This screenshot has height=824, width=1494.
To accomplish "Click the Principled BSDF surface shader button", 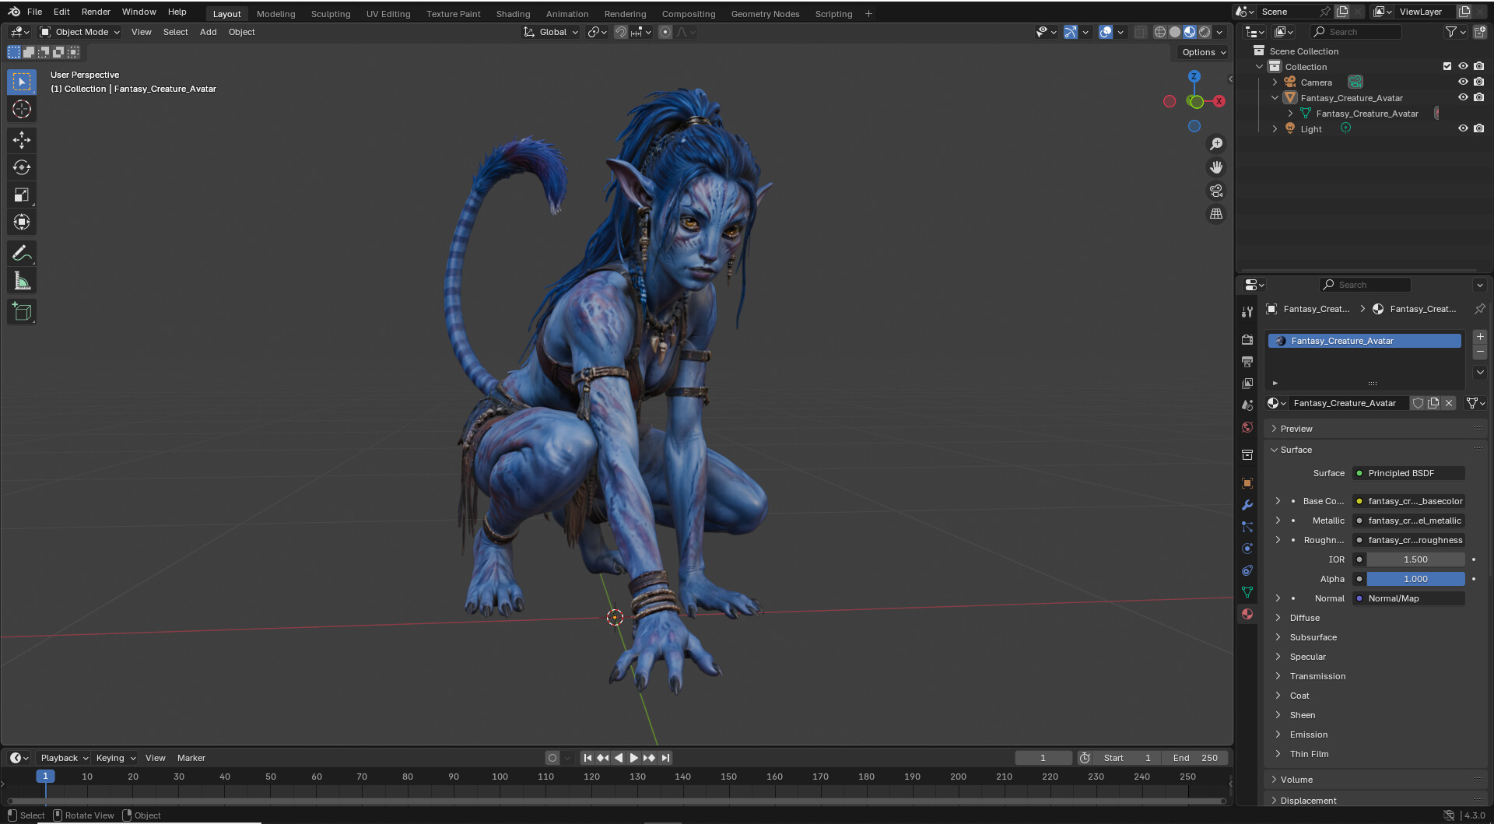I will tap(1409, 473).
